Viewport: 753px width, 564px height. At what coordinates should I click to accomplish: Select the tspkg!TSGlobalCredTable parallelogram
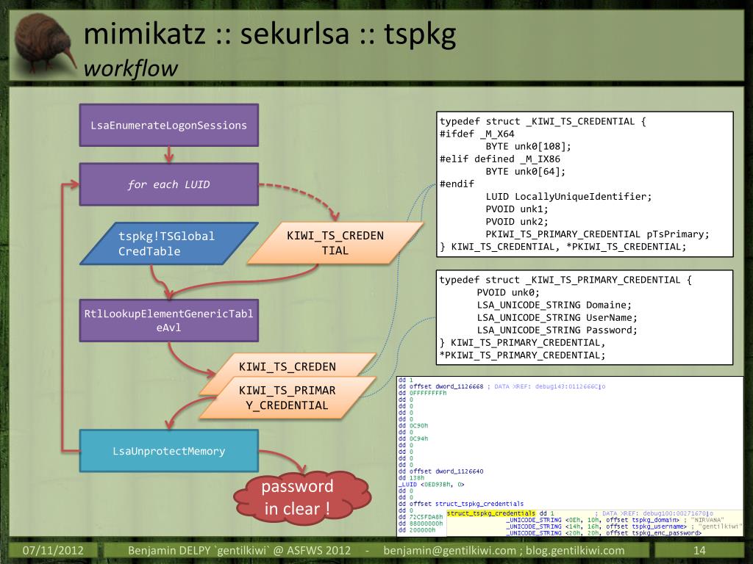coord(169,243)
